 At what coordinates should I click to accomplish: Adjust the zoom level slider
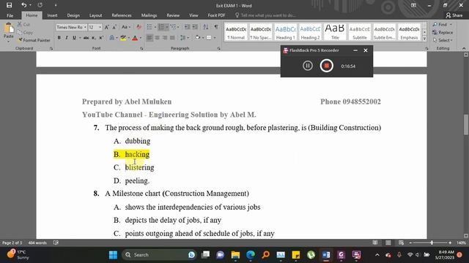[432, 243]
